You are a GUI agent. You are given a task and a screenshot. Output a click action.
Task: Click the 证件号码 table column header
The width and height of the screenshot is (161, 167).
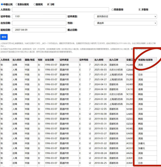coord(84,60)
